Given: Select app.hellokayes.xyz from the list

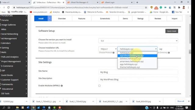Looking at the screenshot, I should coord(137,64).
